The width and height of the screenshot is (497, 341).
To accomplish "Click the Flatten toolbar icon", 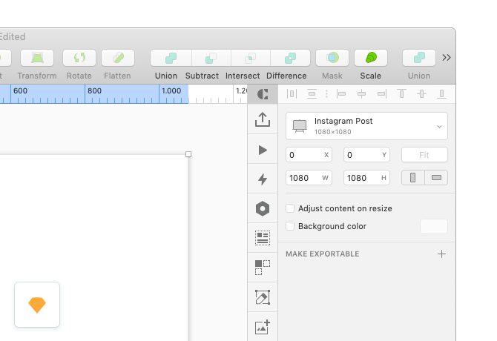I will coord(118,58).
